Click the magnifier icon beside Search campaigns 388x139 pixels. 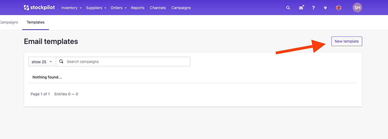tap(61, 62)
